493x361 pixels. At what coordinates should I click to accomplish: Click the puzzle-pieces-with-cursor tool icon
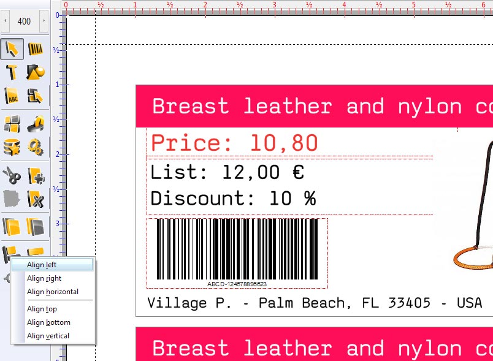click(x=36, y=96)
